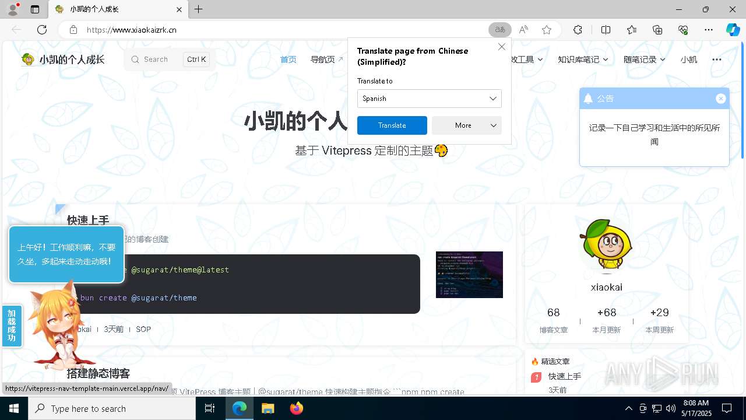Open the Favorites list icon
The width and height of the screenshot is (746, 420).
click(632, 30)
